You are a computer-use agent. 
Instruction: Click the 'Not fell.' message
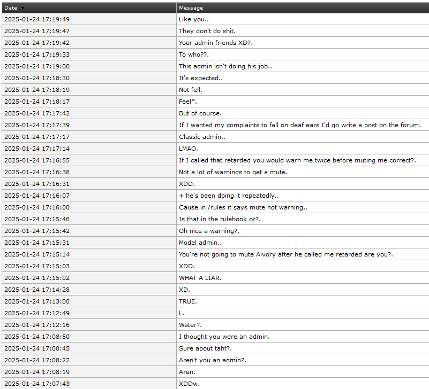(x=191, y=90)
